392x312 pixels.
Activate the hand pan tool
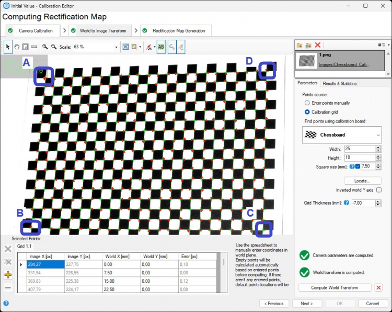[x=17, y=47]
